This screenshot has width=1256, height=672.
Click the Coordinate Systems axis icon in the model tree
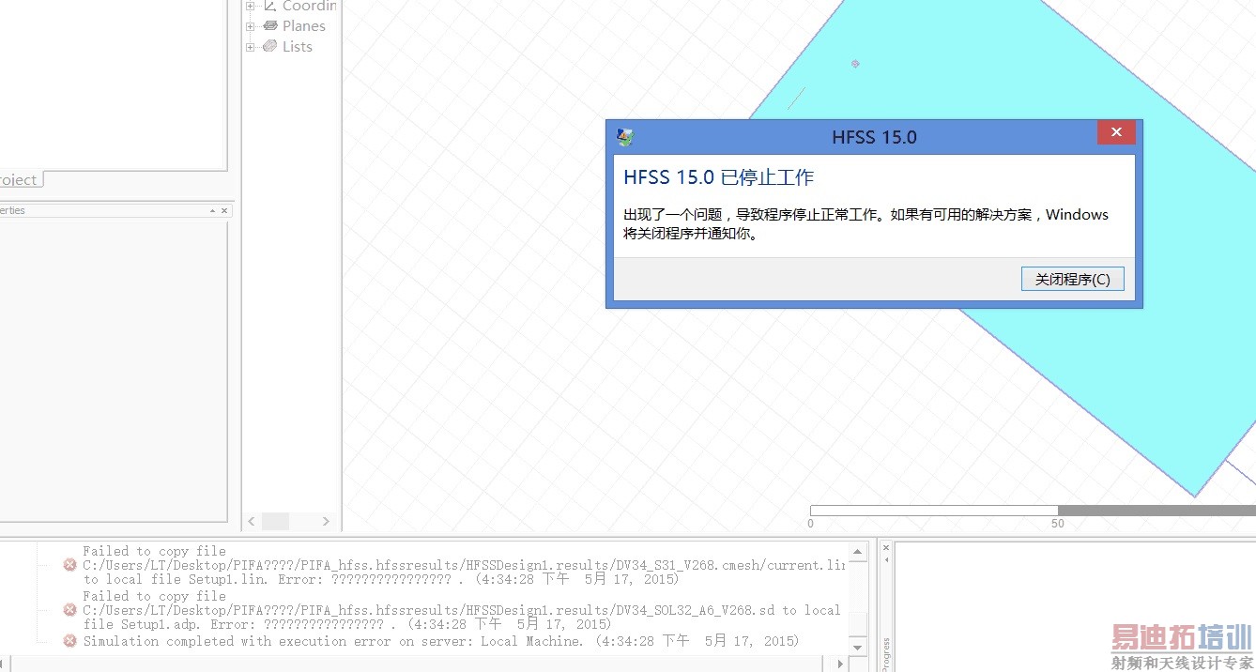point(270,6)
